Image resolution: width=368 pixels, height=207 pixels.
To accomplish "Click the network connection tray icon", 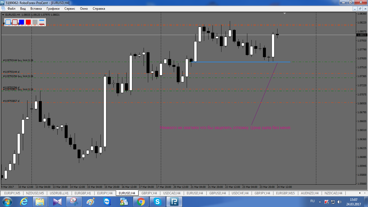I will pyautogui.click(x=333, y=202).
